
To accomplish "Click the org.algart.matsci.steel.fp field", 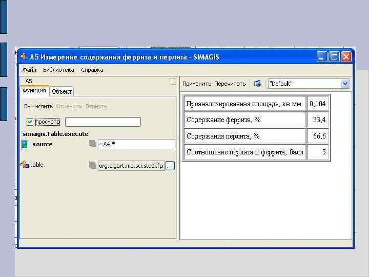I will pos(131,166).
